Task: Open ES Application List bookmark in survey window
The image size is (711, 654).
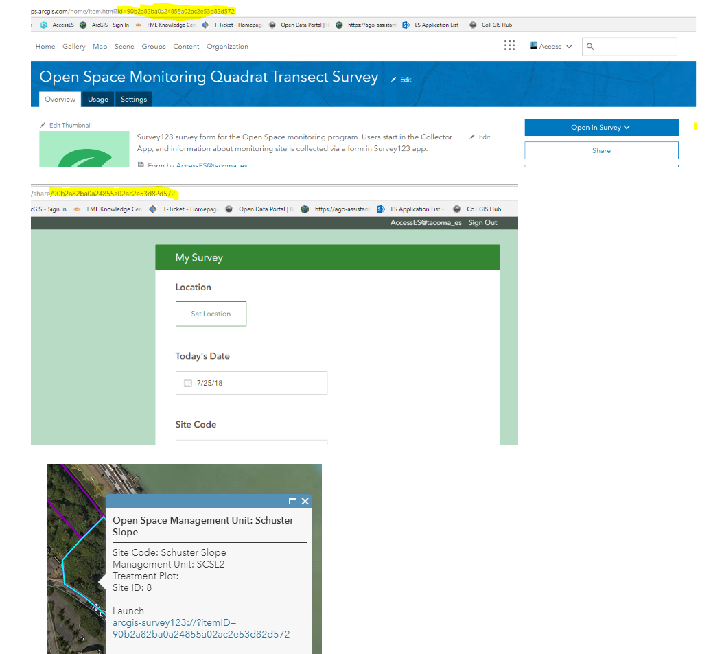Action: tap(411, 209)
